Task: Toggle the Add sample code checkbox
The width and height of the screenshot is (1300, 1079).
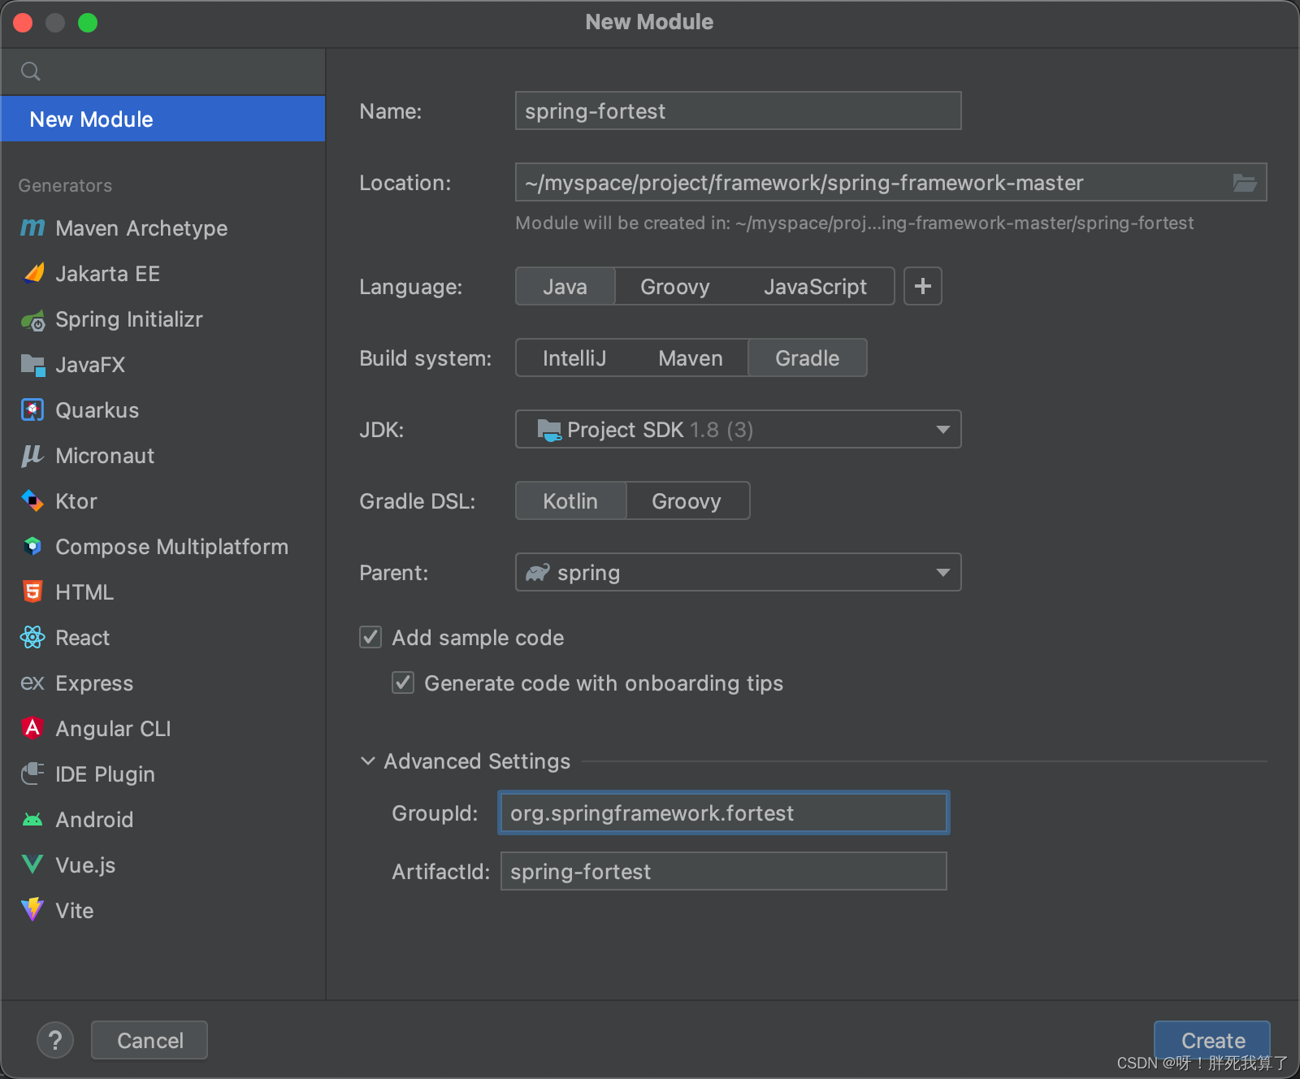Action: coord(370,637)
